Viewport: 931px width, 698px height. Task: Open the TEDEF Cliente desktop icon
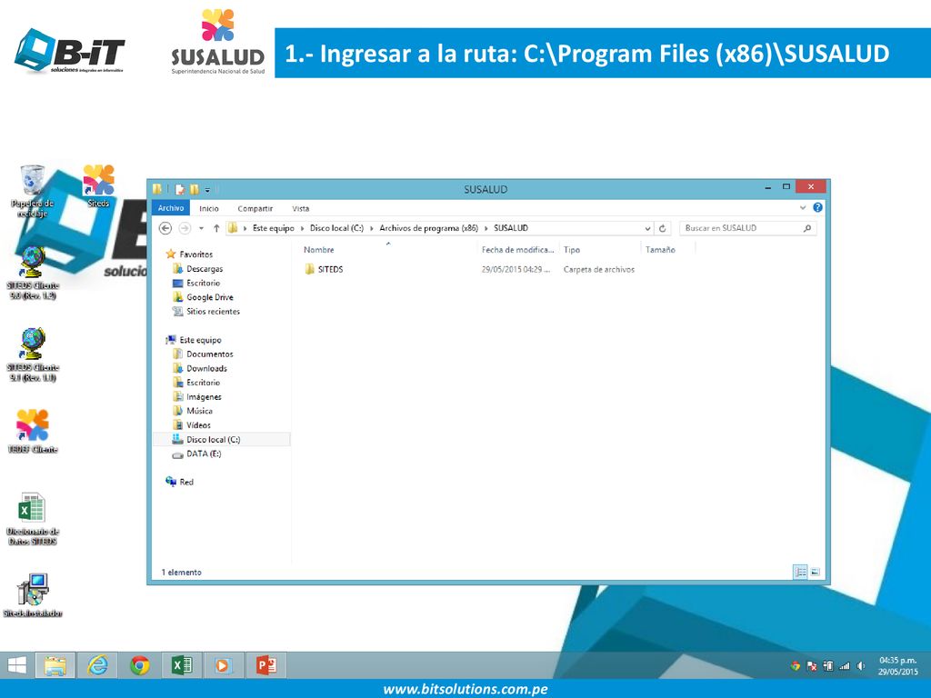[x=32, y=432]
